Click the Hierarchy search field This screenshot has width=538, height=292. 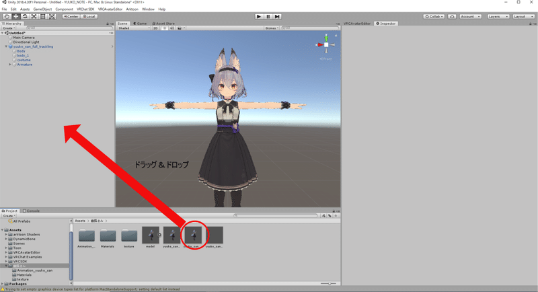pos(69,28)
